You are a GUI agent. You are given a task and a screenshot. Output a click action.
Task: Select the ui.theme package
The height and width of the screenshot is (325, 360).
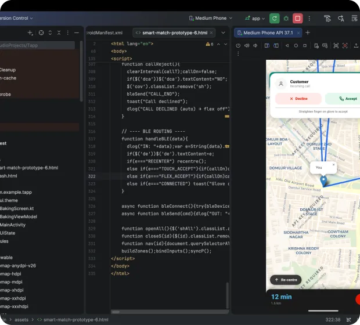pos(9,200)
